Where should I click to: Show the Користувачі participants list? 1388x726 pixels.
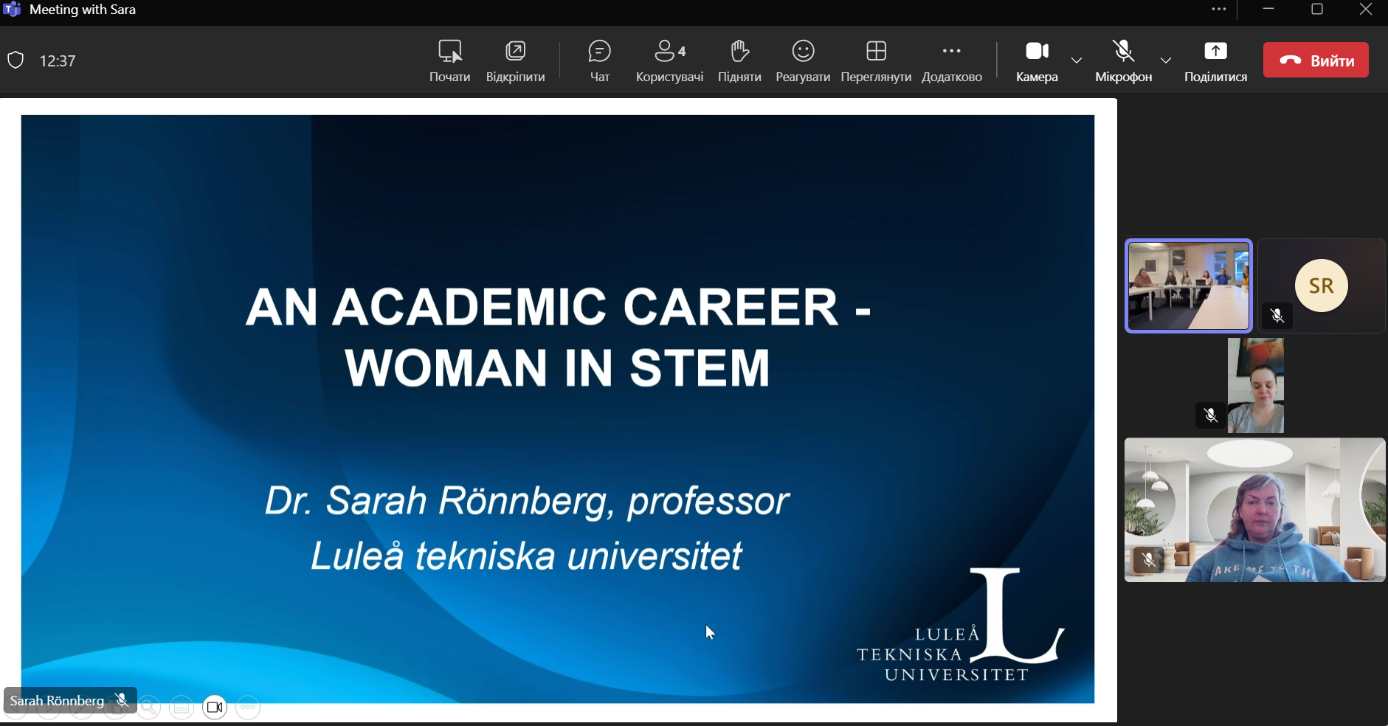[669, 60]
